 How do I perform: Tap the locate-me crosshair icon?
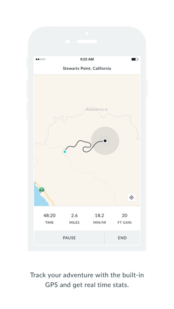pyautogui.click(x=131, y=197)
